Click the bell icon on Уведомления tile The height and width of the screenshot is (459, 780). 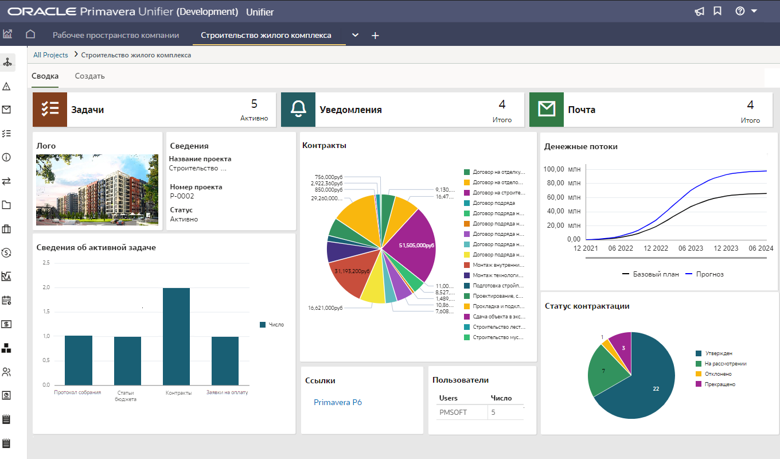tap(298, 110)
